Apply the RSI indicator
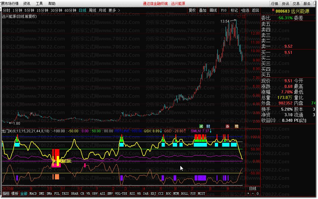 coord(132,193)
